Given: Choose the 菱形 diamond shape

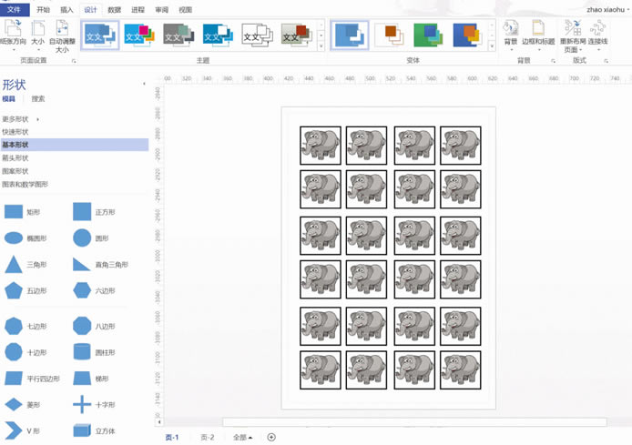Looking at the screenshot, I should point(14,404).
